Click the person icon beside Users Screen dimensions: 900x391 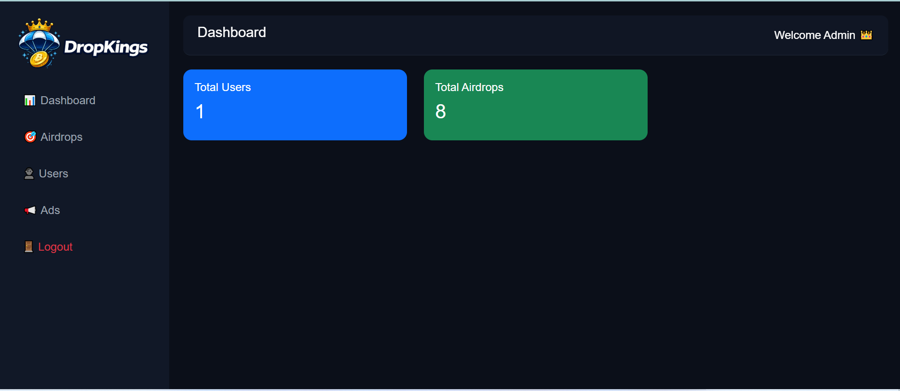coord(29,174)
